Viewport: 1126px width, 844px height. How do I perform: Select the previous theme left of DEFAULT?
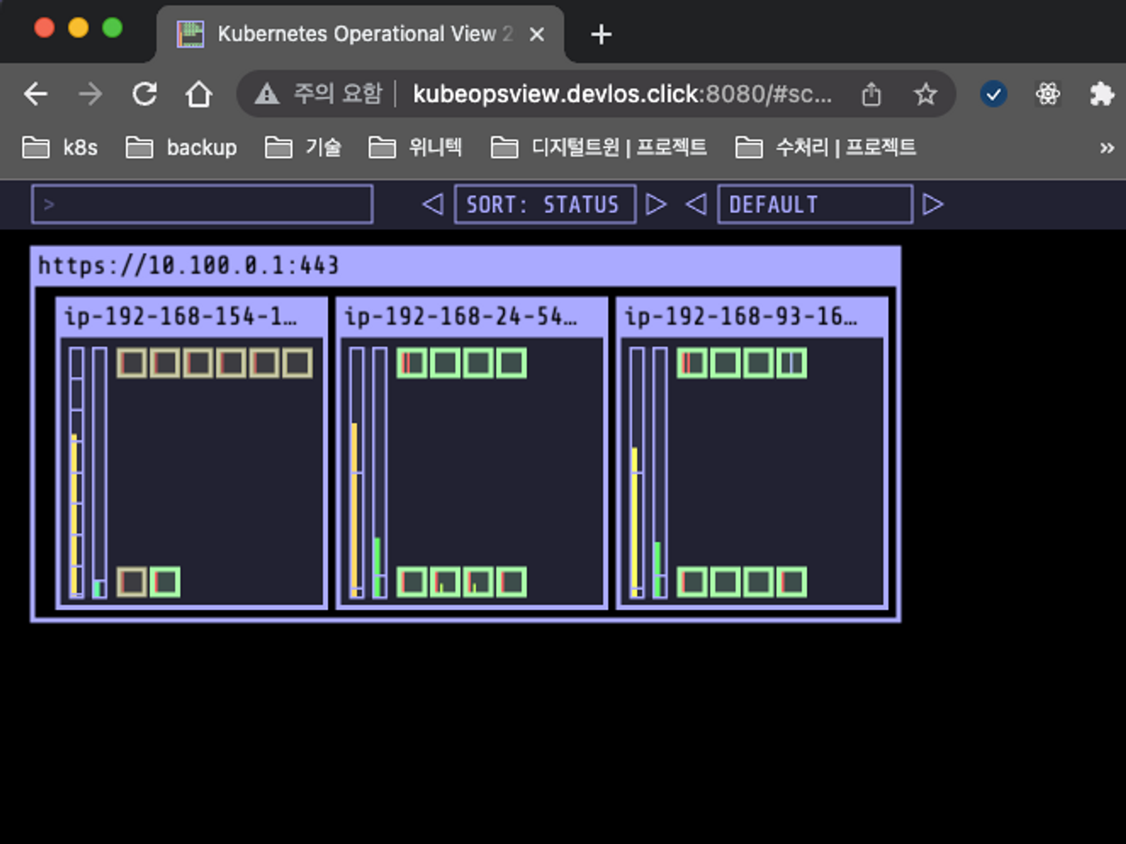(696, 204)
